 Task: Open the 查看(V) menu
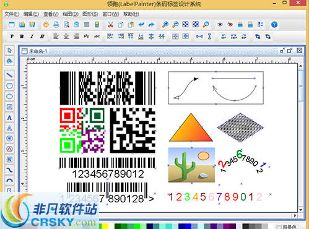[x=51, y=14]
